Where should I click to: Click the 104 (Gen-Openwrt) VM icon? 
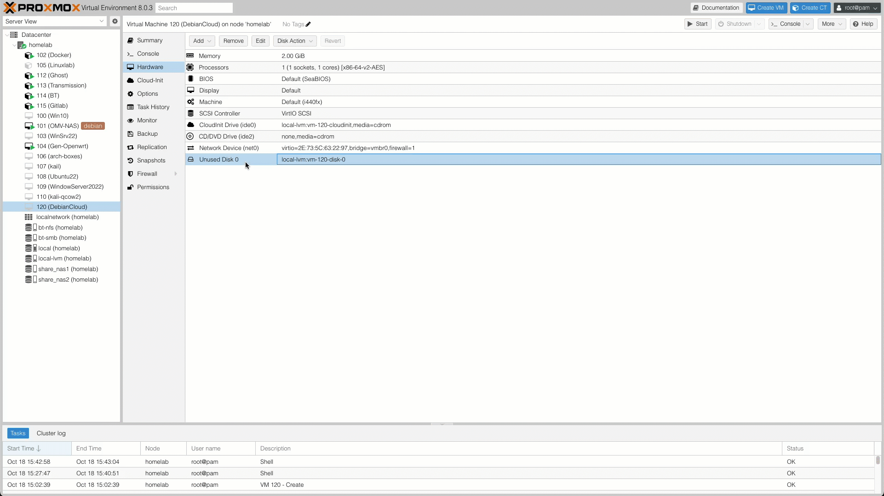coord(29,146)
